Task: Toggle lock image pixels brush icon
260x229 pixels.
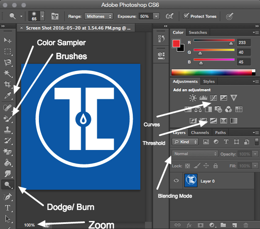Action: pyautogui.click(x=197, y=166)
